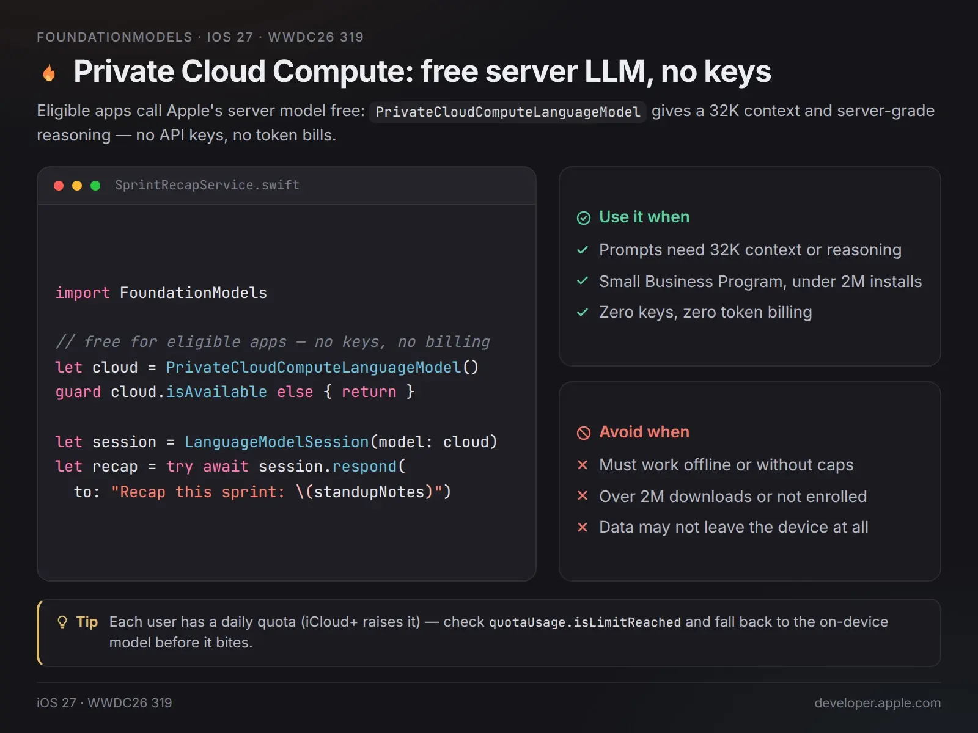
Task: Click checkmark beside Small Business Program
Action: click(x=583, y=281)
